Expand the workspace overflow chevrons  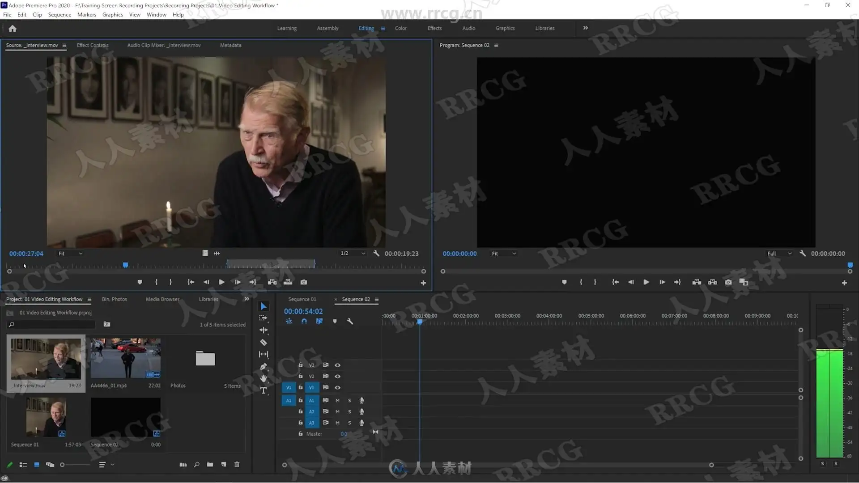pos(586,28)
